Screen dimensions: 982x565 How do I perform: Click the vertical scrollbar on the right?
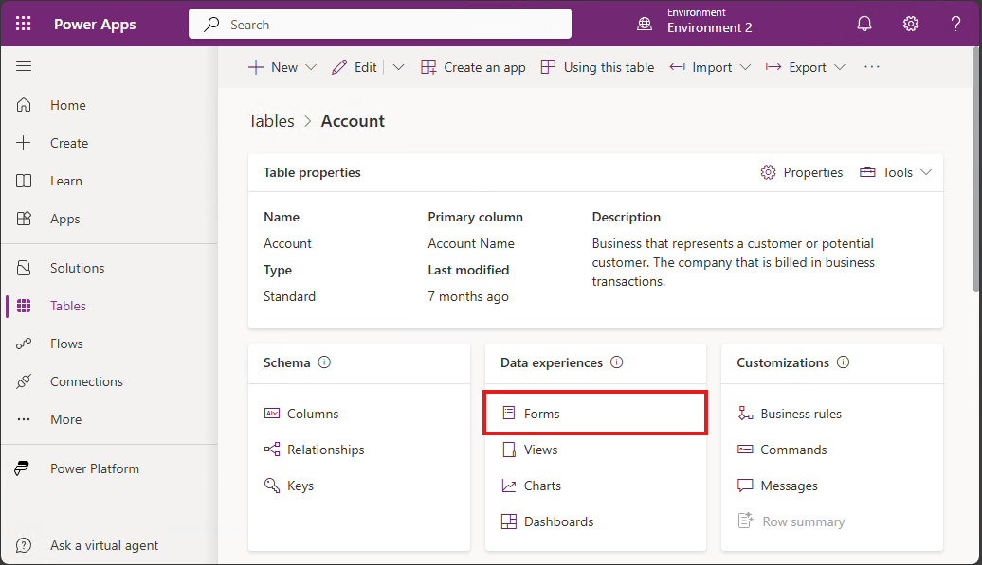(x=975, y=170)
